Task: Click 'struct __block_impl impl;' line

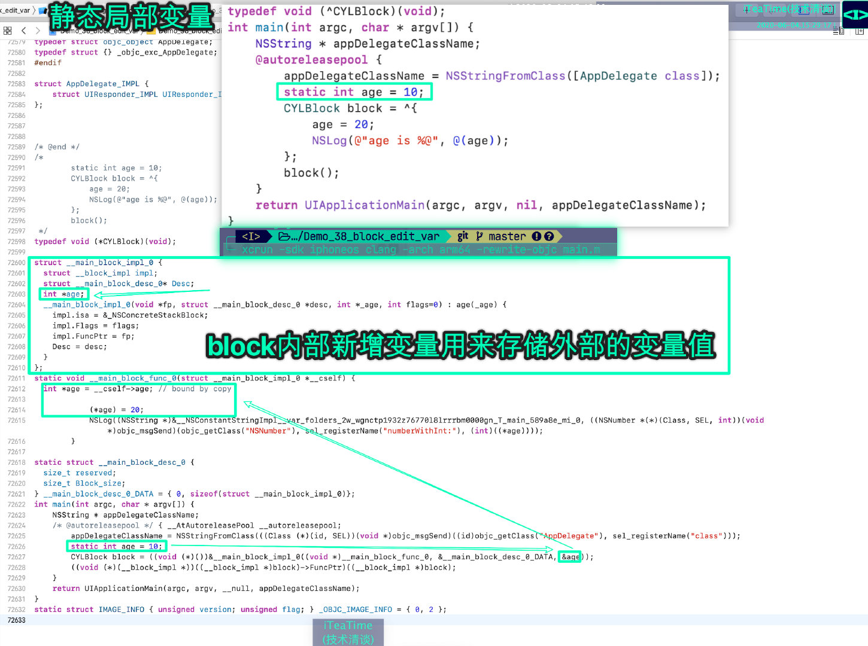Action: point(100,273)
